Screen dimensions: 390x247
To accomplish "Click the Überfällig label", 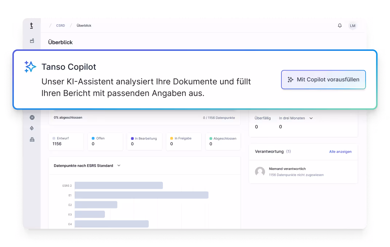I will [x=262, y=118].
